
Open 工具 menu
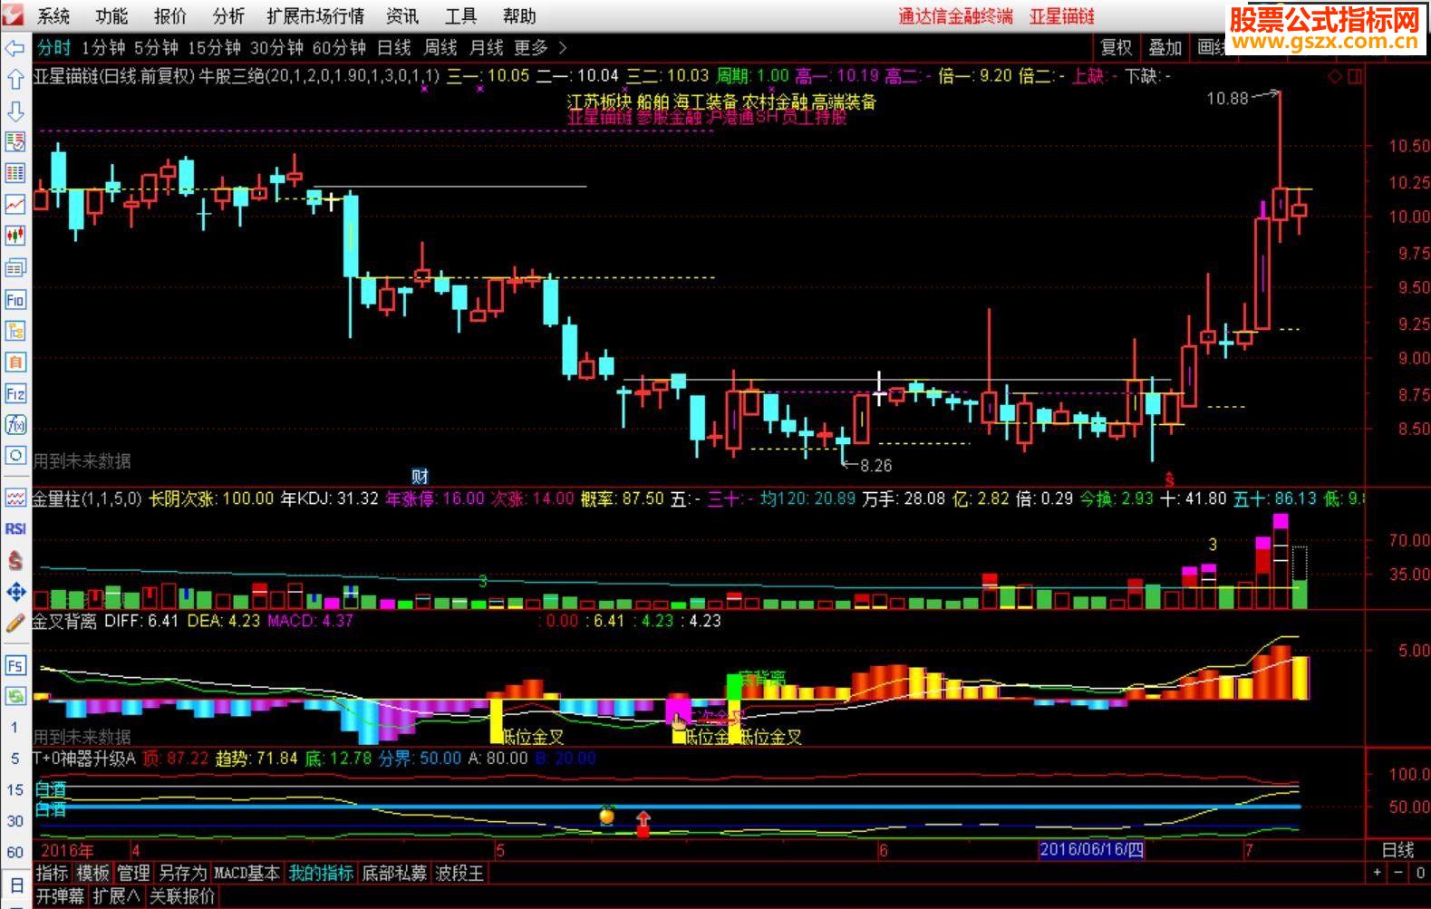pos(460,16)
